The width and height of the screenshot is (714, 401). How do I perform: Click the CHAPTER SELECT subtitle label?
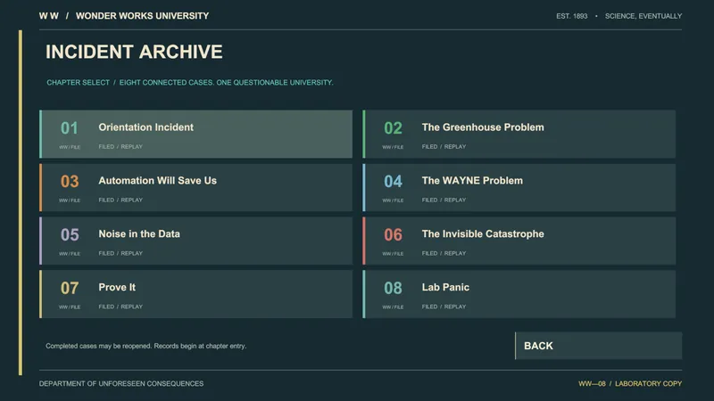pos(78,82)
